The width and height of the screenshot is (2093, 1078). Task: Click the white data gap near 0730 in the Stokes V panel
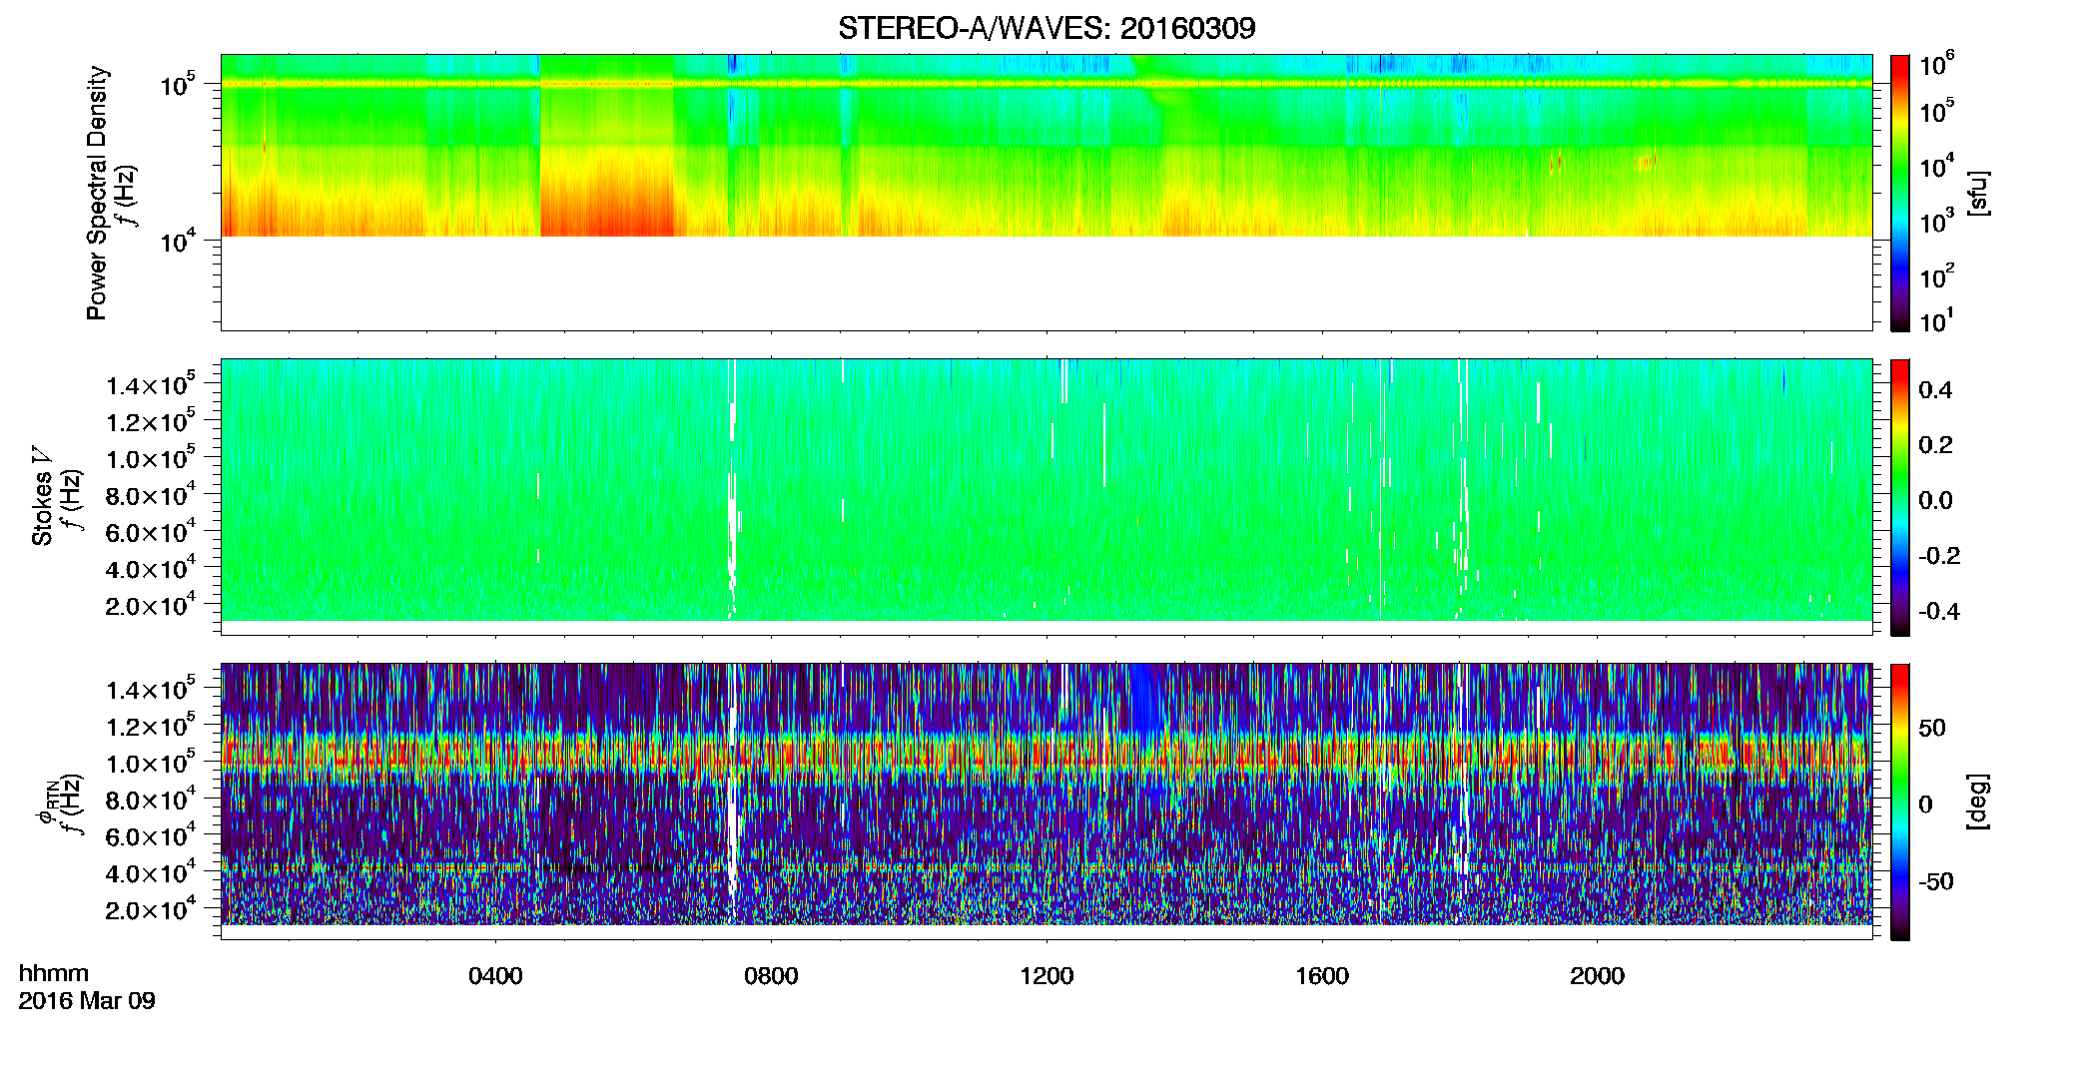(733, 489)
